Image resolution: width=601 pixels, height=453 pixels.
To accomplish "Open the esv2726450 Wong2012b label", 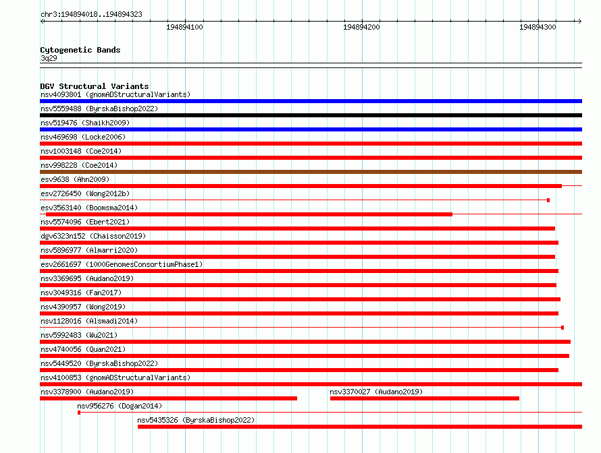I will (85, 193).
